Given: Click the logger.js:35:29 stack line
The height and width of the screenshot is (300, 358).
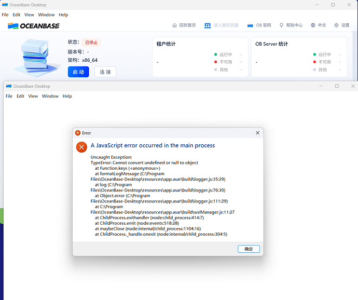Looking at the screenshot, I should point(158,179).
